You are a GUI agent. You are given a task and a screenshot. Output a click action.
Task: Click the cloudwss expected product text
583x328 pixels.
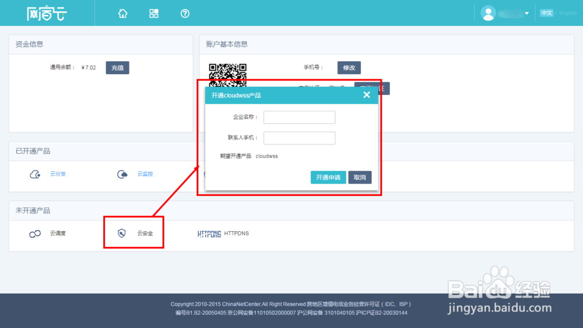pos(266,156)
